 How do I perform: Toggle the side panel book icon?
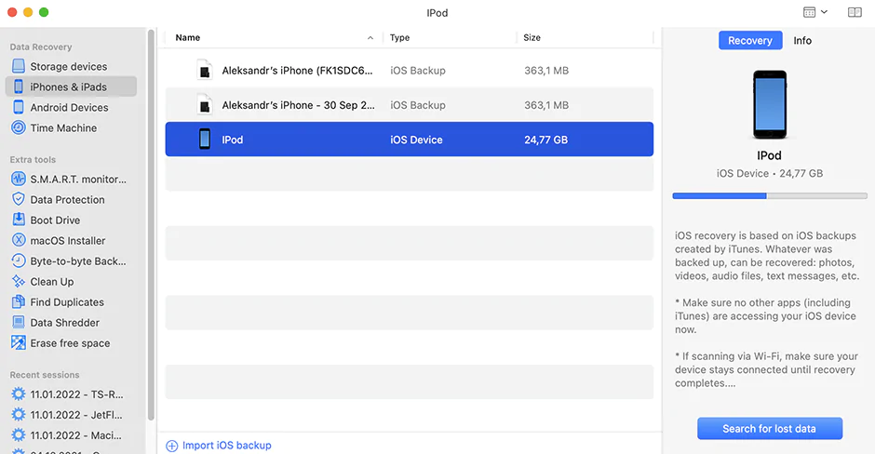pos(855,12)
